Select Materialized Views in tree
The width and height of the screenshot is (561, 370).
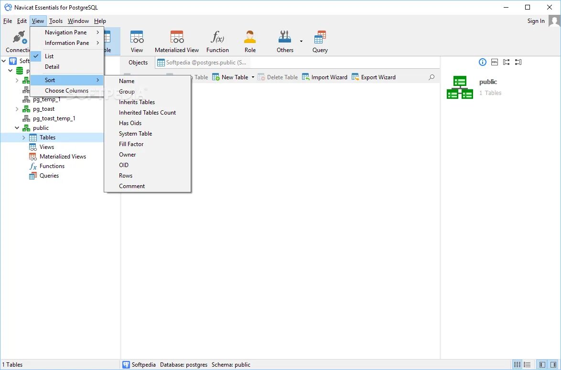coord(63,157)
